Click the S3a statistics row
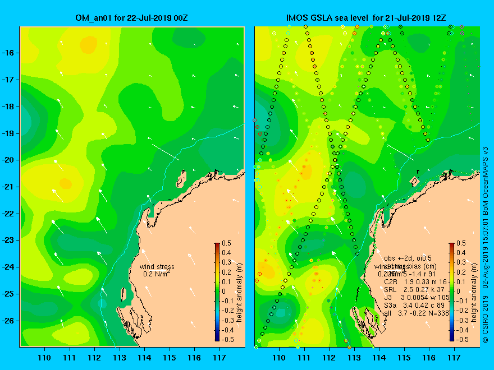This screenshot has height=370, width=494. coord(414,306)
